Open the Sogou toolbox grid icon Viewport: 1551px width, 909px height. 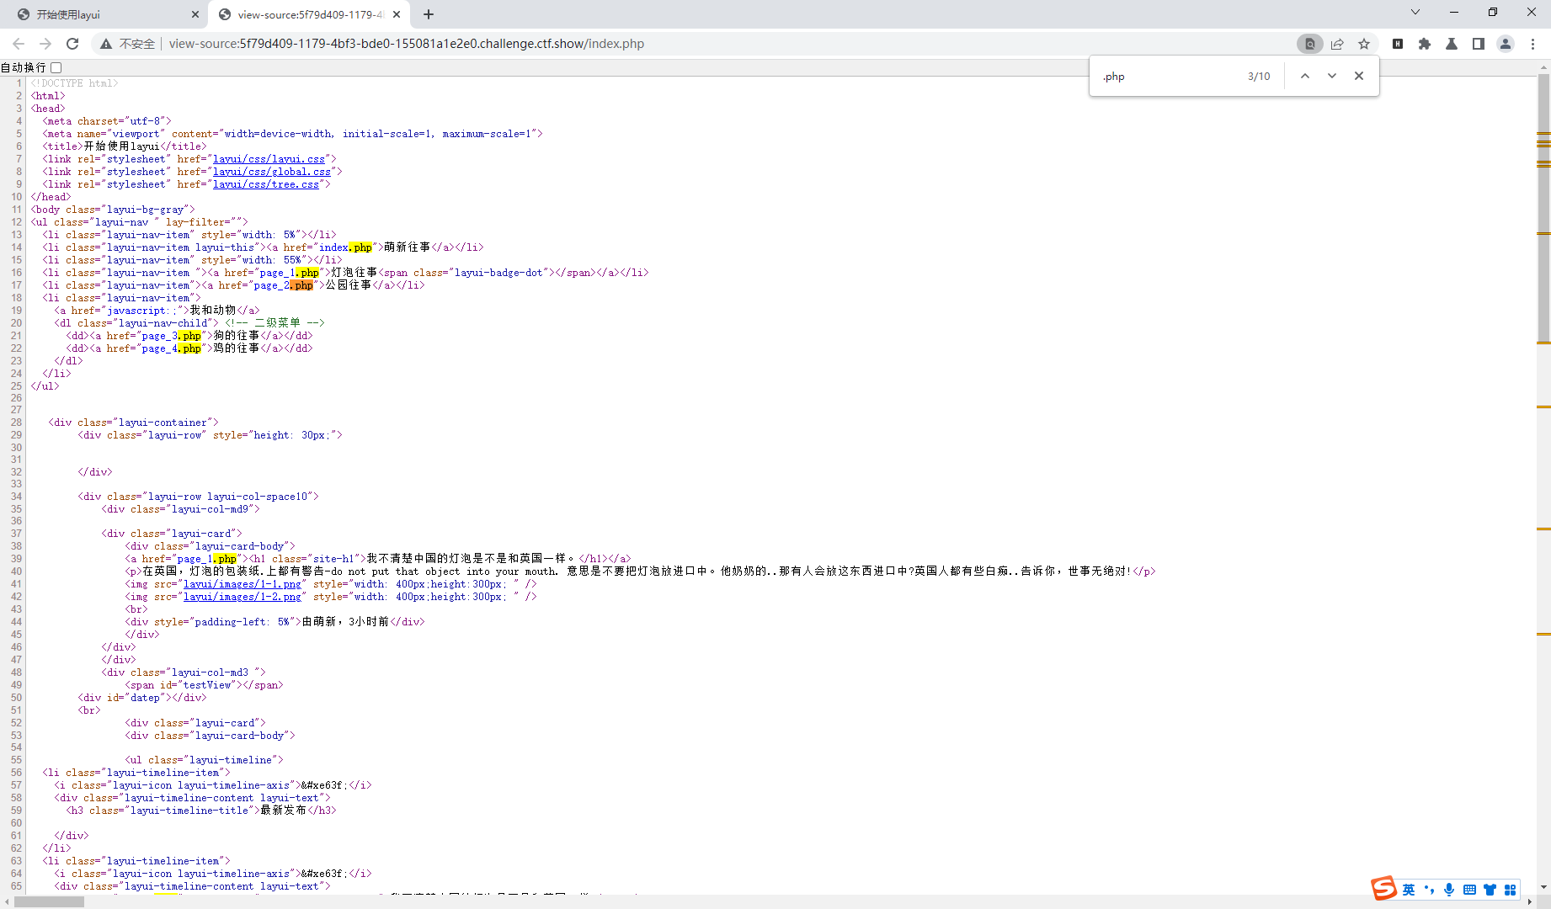click(x=1511, y=890)
